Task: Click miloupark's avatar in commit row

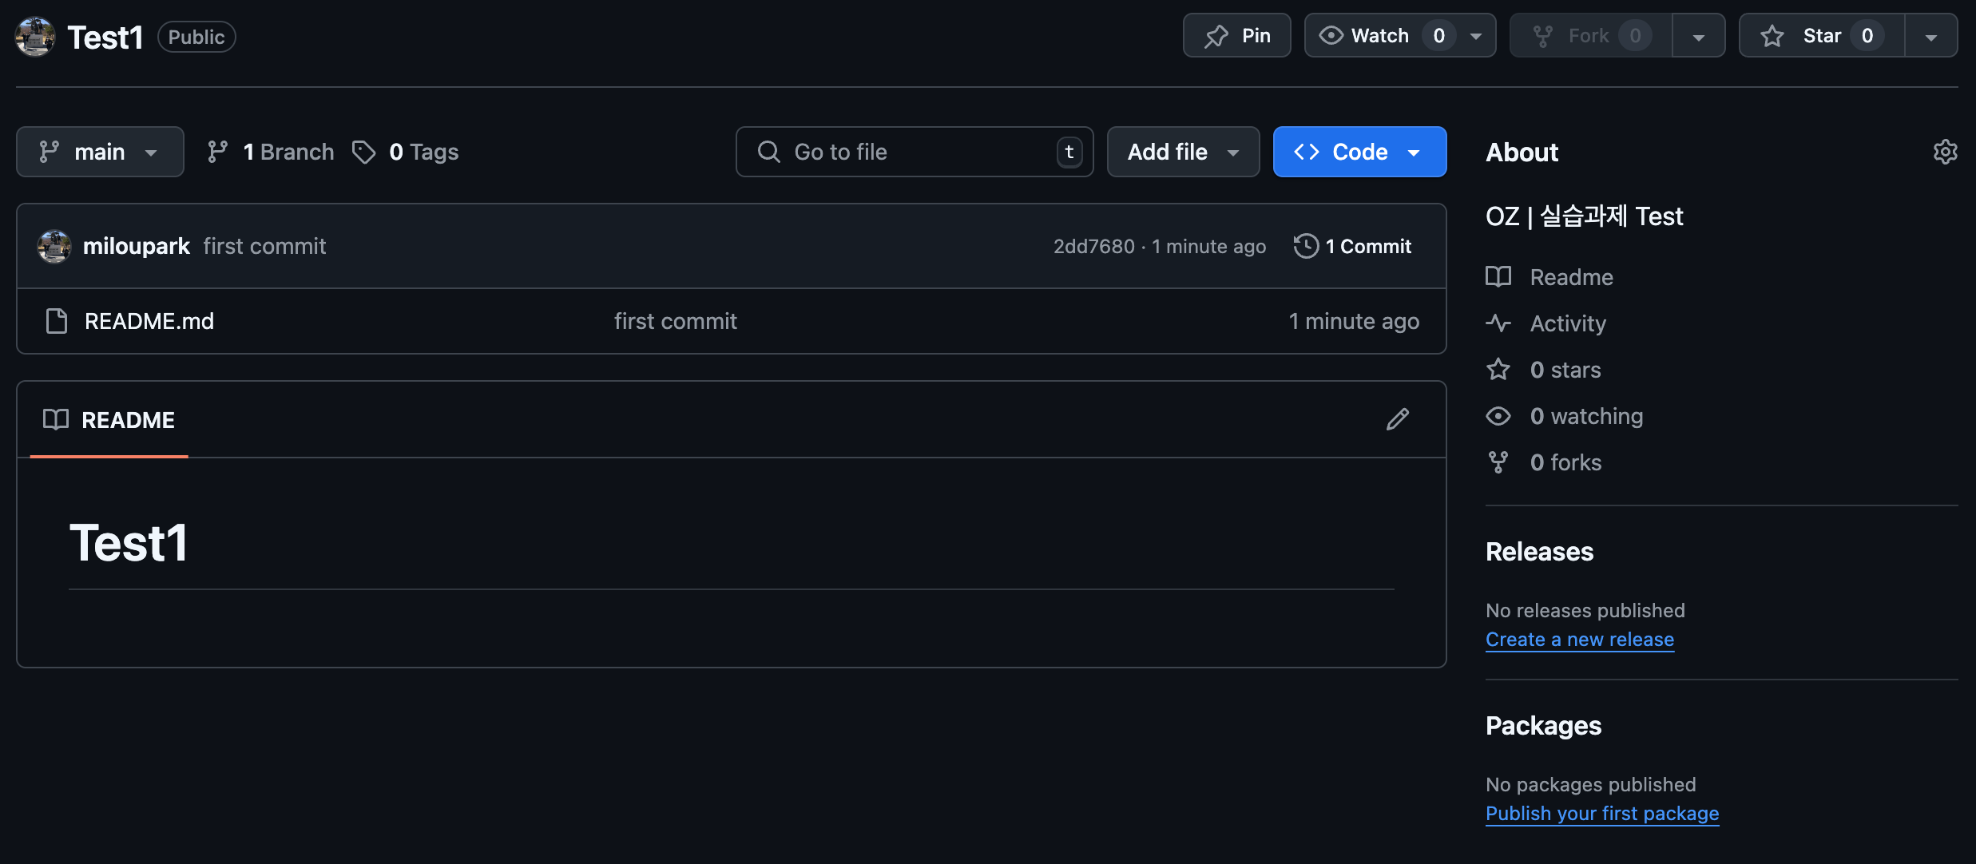Action: (54, 246)
